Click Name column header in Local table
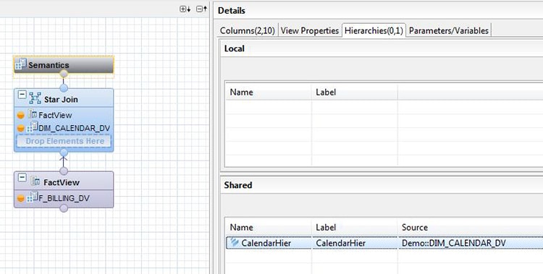The height and width of the screenshot is (274, 543). [241, 93]
